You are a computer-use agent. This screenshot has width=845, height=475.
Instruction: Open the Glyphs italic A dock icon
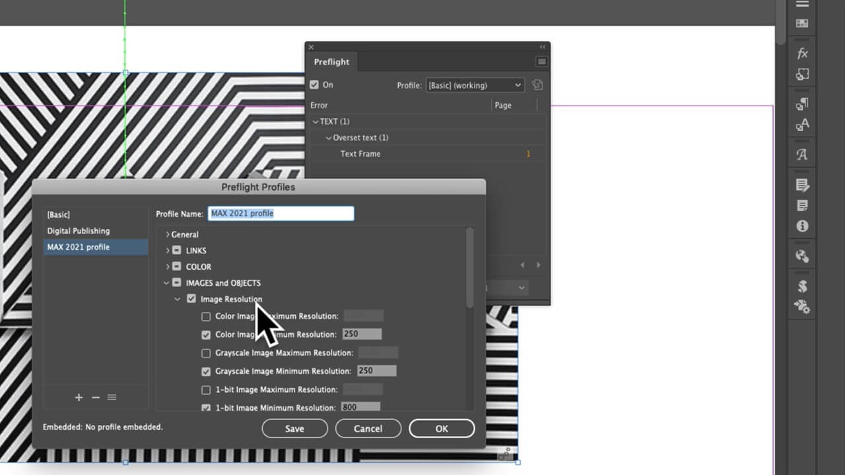coord(802,154)
